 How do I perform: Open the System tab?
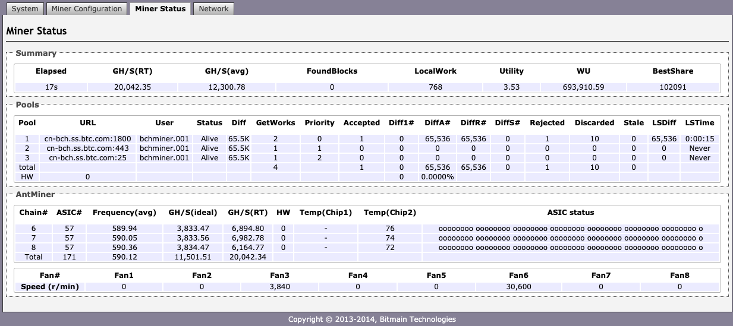(25, 8)
